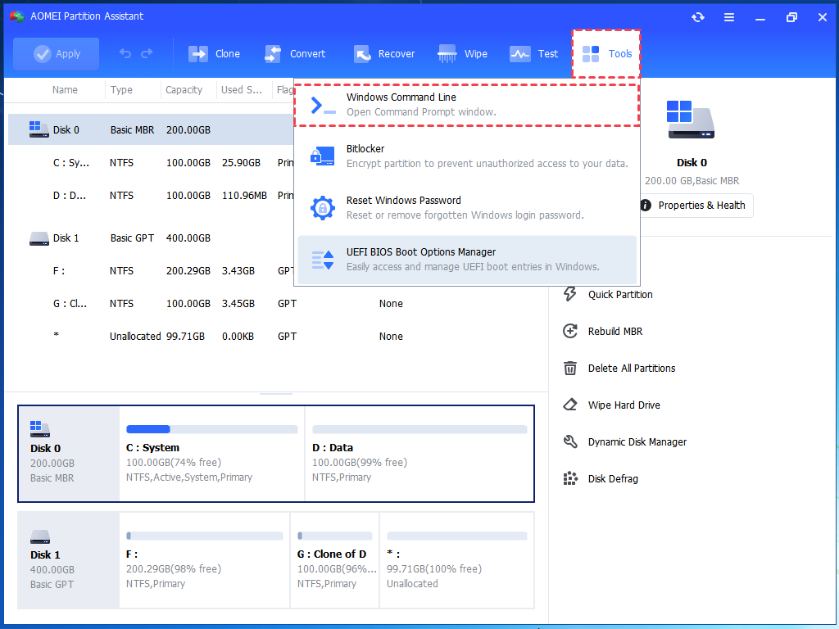Click the Convert arrows icon
The height and width of the screenshot is (629, 839).
click(x=273, y=54)
